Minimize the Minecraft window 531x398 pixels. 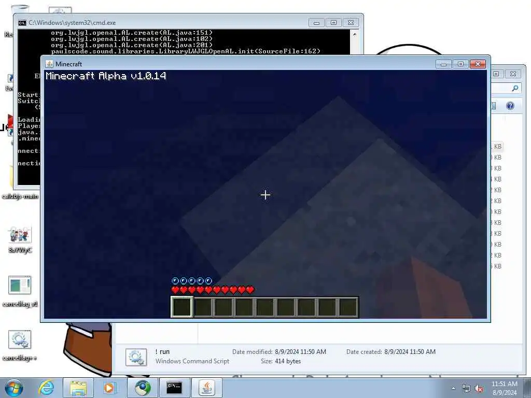click(x=443, y=64)
